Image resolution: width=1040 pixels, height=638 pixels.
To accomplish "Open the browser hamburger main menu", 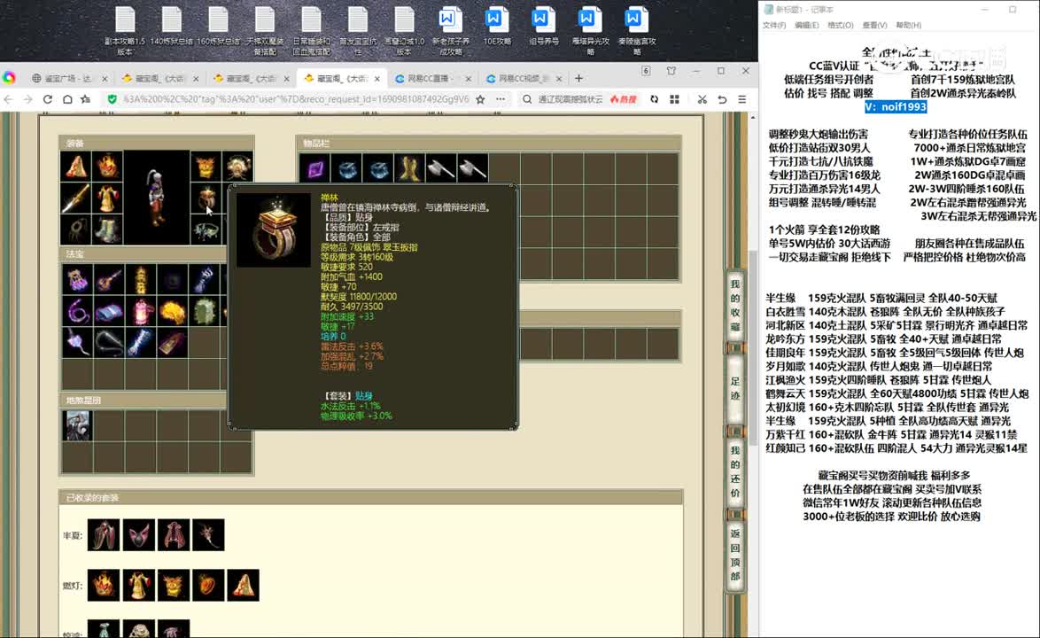I will click(742, 99).
